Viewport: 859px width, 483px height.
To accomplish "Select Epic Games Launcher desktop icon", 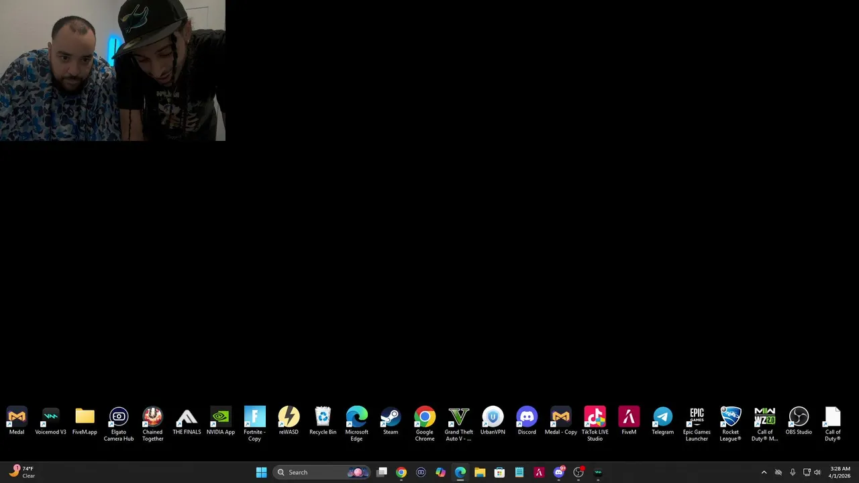I will pyautogui.click(x=697, y=424).
